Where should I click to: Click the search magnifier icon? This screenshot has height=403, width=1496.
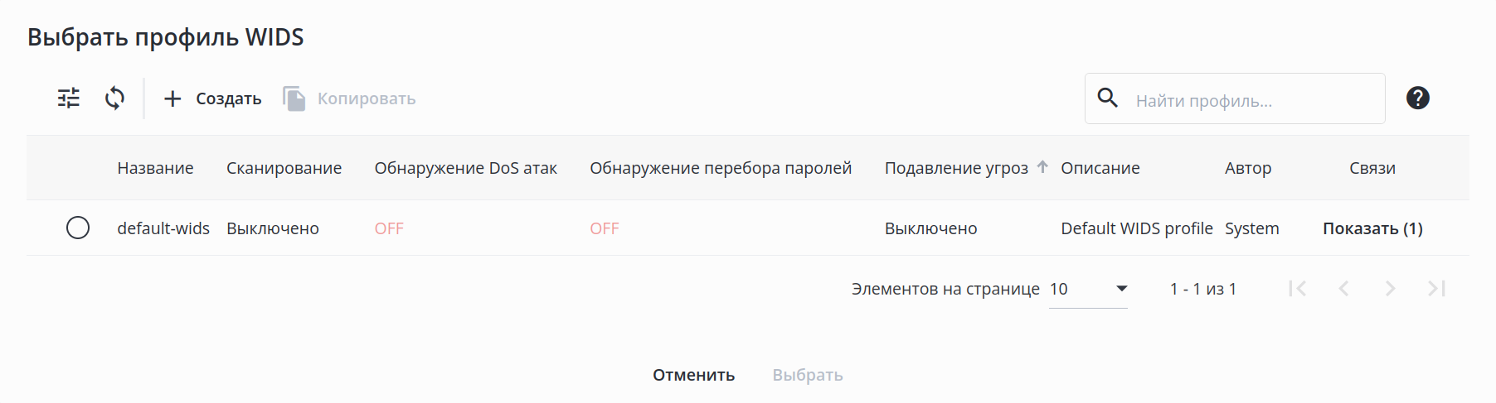tap(1107, 98)
